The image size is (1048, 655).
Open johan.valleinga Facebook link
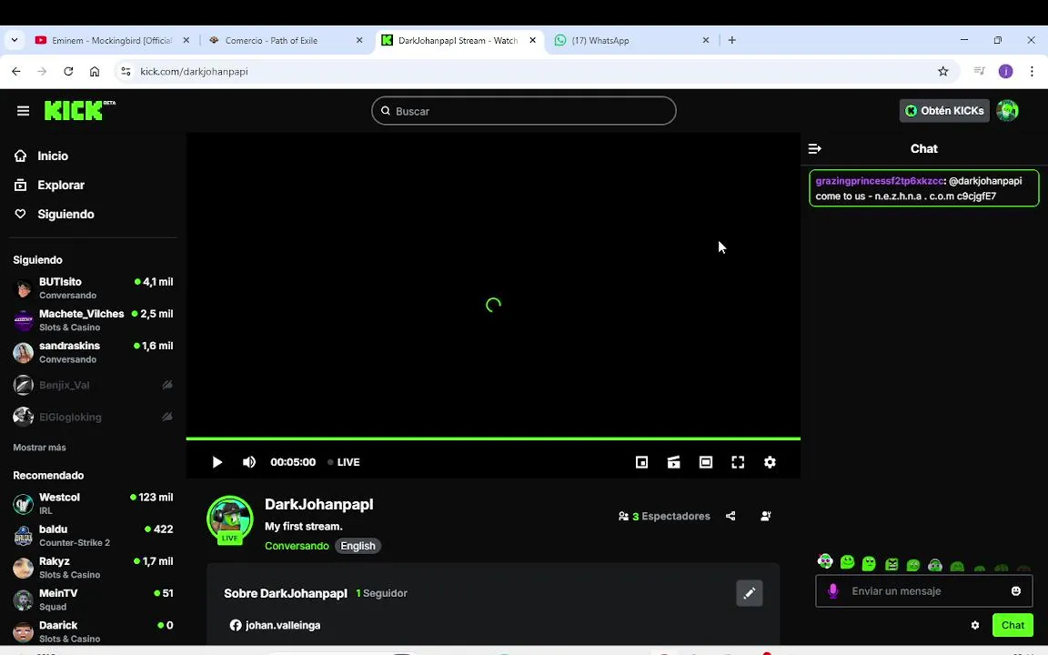pos(276,626)
